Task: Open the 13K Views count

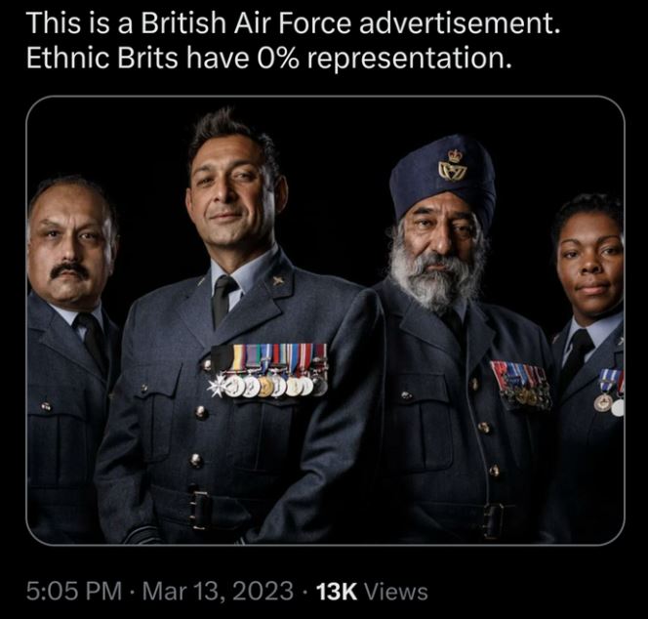Action: point(372,592)
